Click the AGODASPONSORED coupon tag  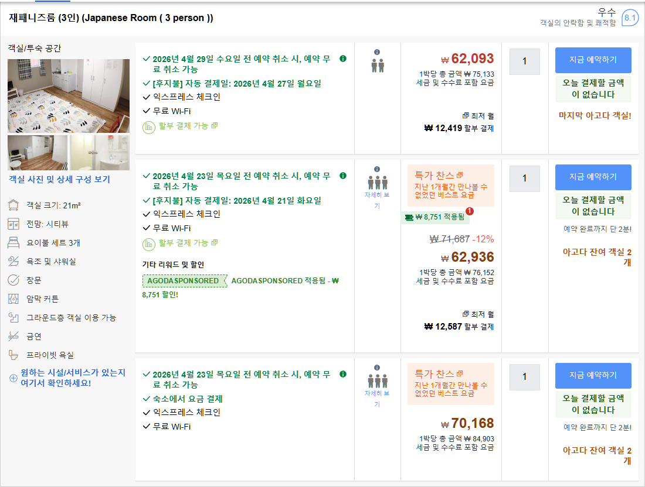point(184,281)
